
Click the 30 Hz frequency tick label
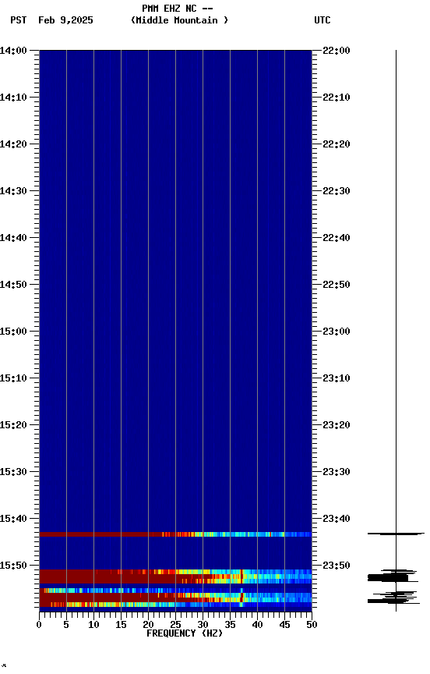[x=203, y=625]
